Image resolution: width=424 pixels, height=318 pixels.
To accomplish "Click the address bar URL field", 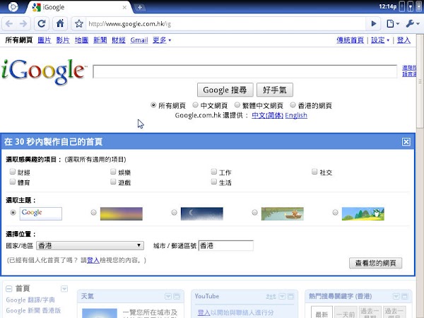I will [x=225, y=24].
